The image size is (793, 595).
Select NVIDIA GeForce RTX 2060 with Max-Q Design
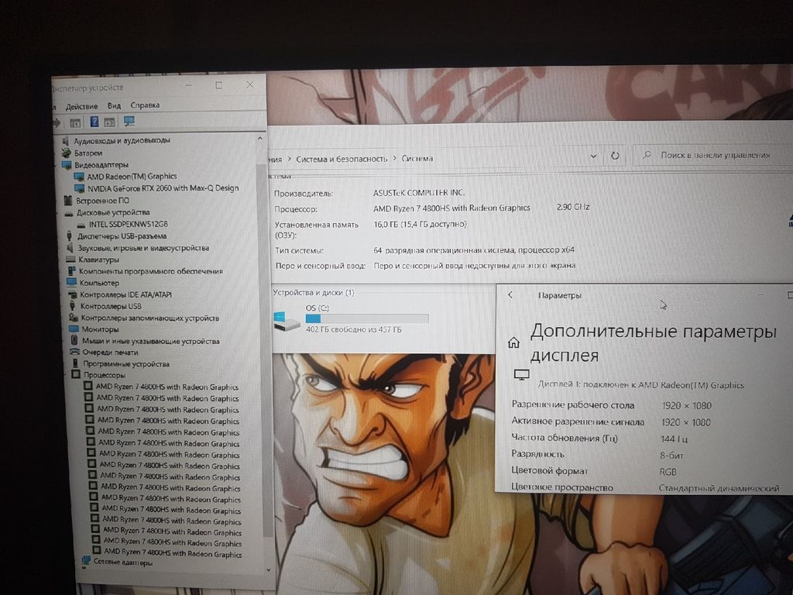pos(162,188)
